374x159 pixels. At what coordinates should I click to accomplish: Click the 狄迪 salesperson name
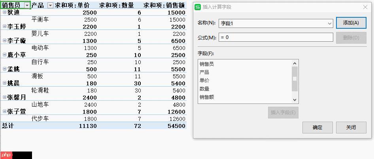click(13, 13)
